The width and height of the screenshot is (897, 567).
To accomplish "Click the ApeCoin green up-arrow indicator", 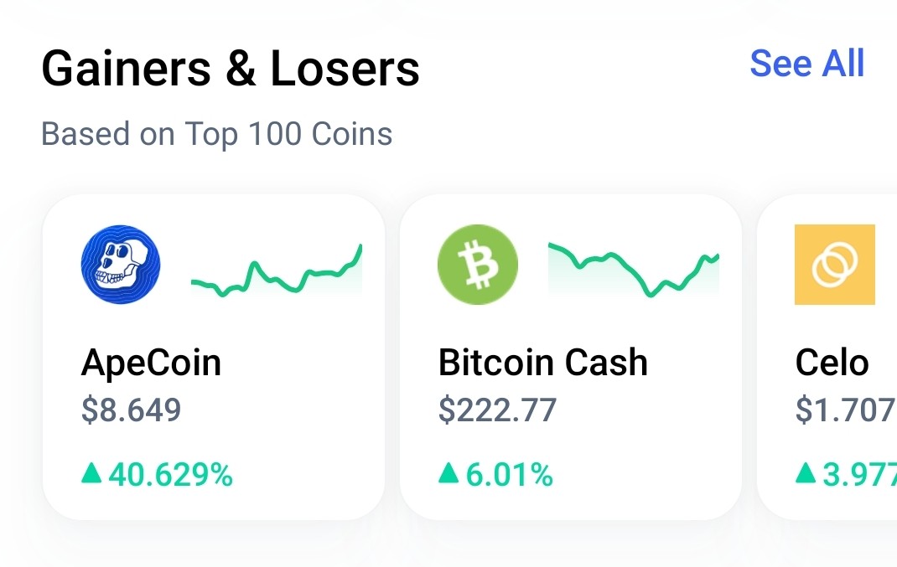I will pyautogui.click(x=91, y=473).
